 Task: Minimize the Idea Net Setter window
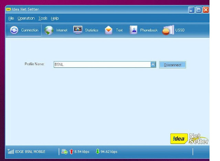(x=191, y=10)
